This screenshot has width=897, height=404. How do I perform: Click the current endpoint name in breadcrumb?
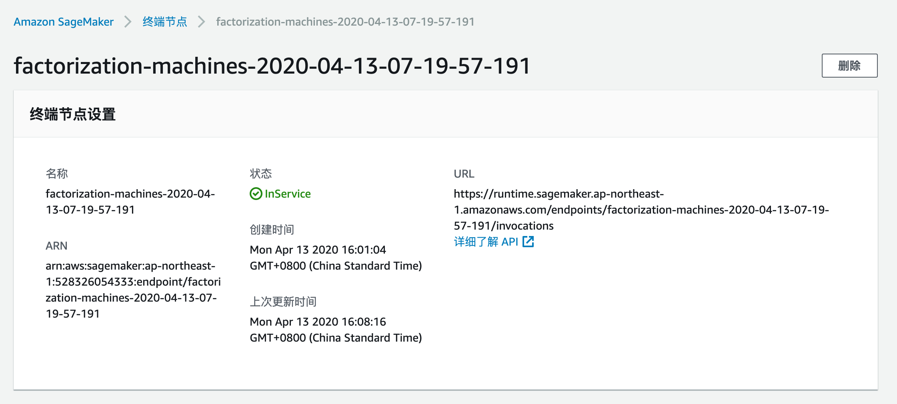(345, 22)
